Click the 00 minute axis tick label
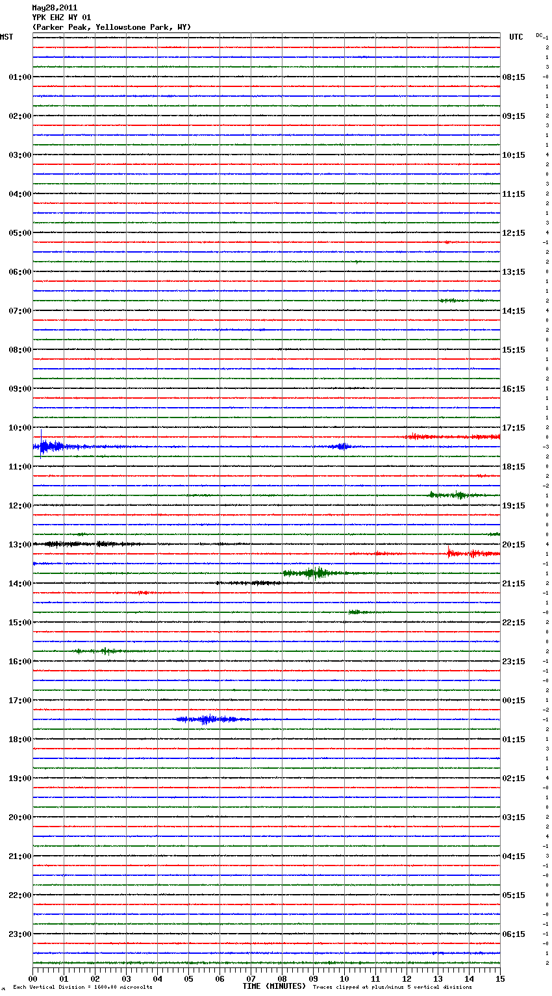This screenshot has width=552, height=996. (32, 978)
